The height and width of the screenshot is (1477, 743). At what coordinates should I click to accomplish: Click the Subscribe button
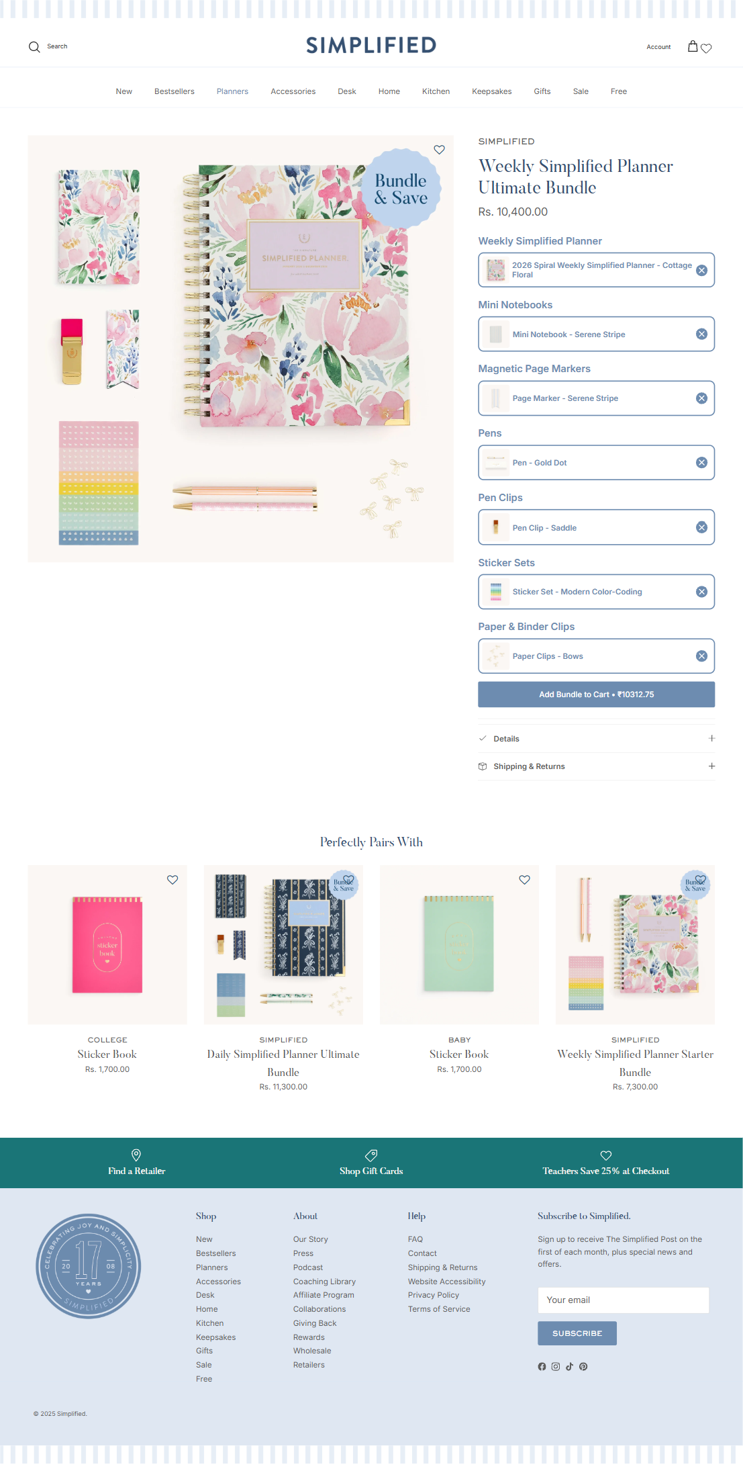coord(577,1333)
